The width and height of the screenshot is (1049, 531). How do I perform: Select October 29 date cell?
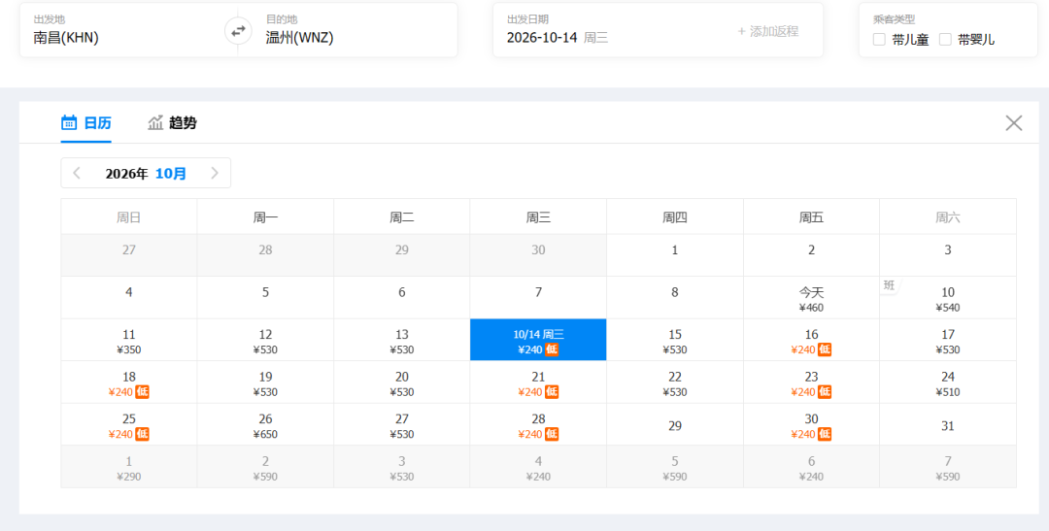coord(675,424)
